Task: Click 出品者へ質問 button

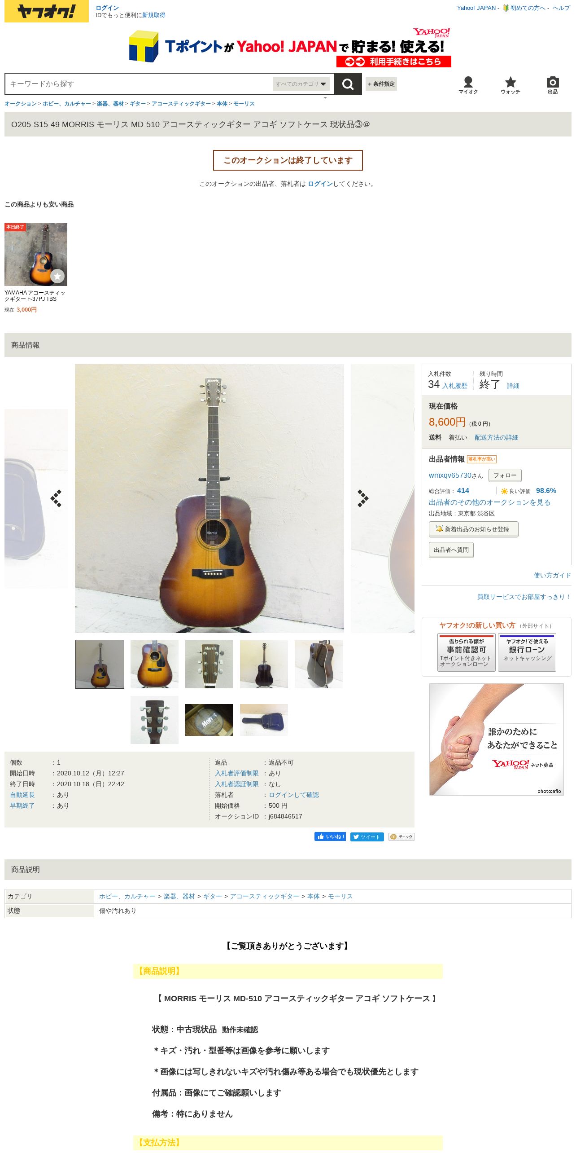Action: click(451, 550)
